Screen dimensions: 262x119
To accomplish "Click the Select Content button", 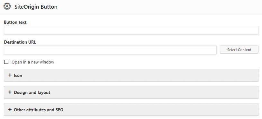I will click(239, 50).
